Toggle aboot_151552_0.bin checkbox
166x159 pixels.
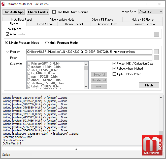coord(29,80)
